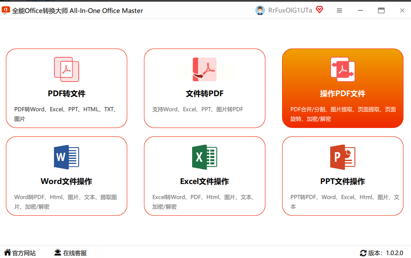The height and width of the screenshot is (258, 411).
Task: Click username RrFuxOlG1UTa
Action: click(x=290, y=10)
